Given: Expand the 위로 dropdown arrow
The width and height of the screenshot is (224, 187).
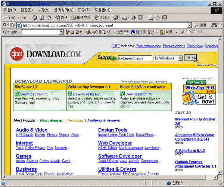Looking at the screenshot, I should [177, 32].
